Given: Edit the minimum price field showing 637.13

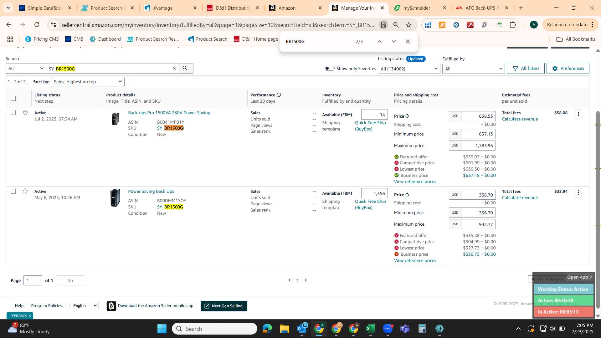Looking at the screenshot, I should coord(478,134).
